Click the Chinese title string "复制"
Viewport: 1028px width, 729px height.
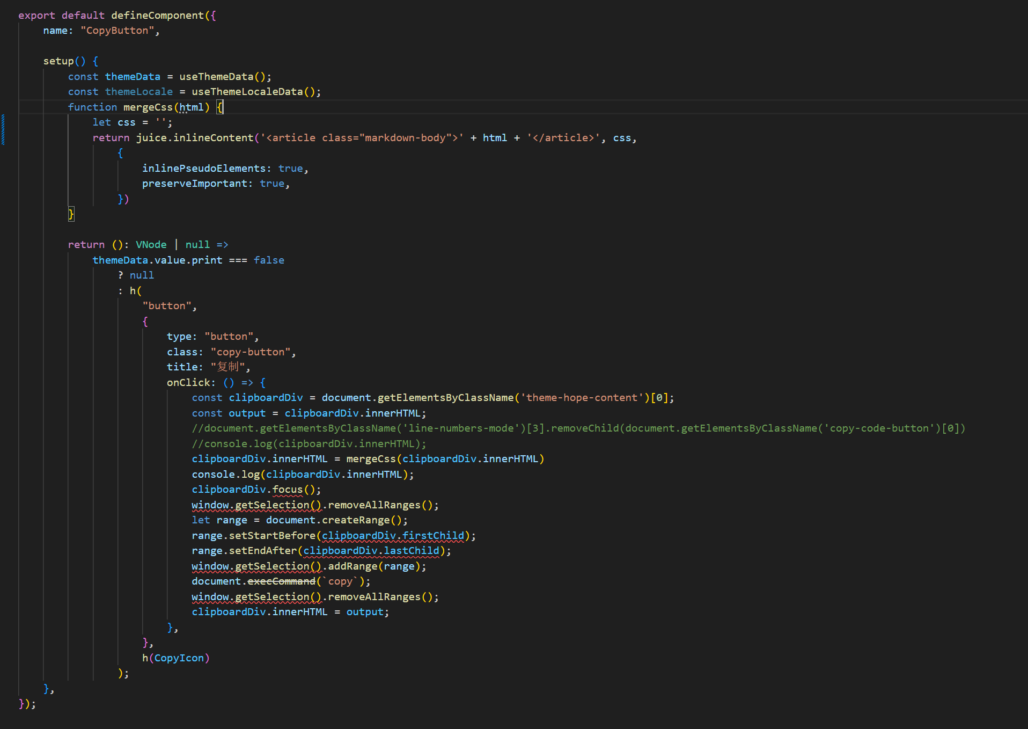pos(227,367)
